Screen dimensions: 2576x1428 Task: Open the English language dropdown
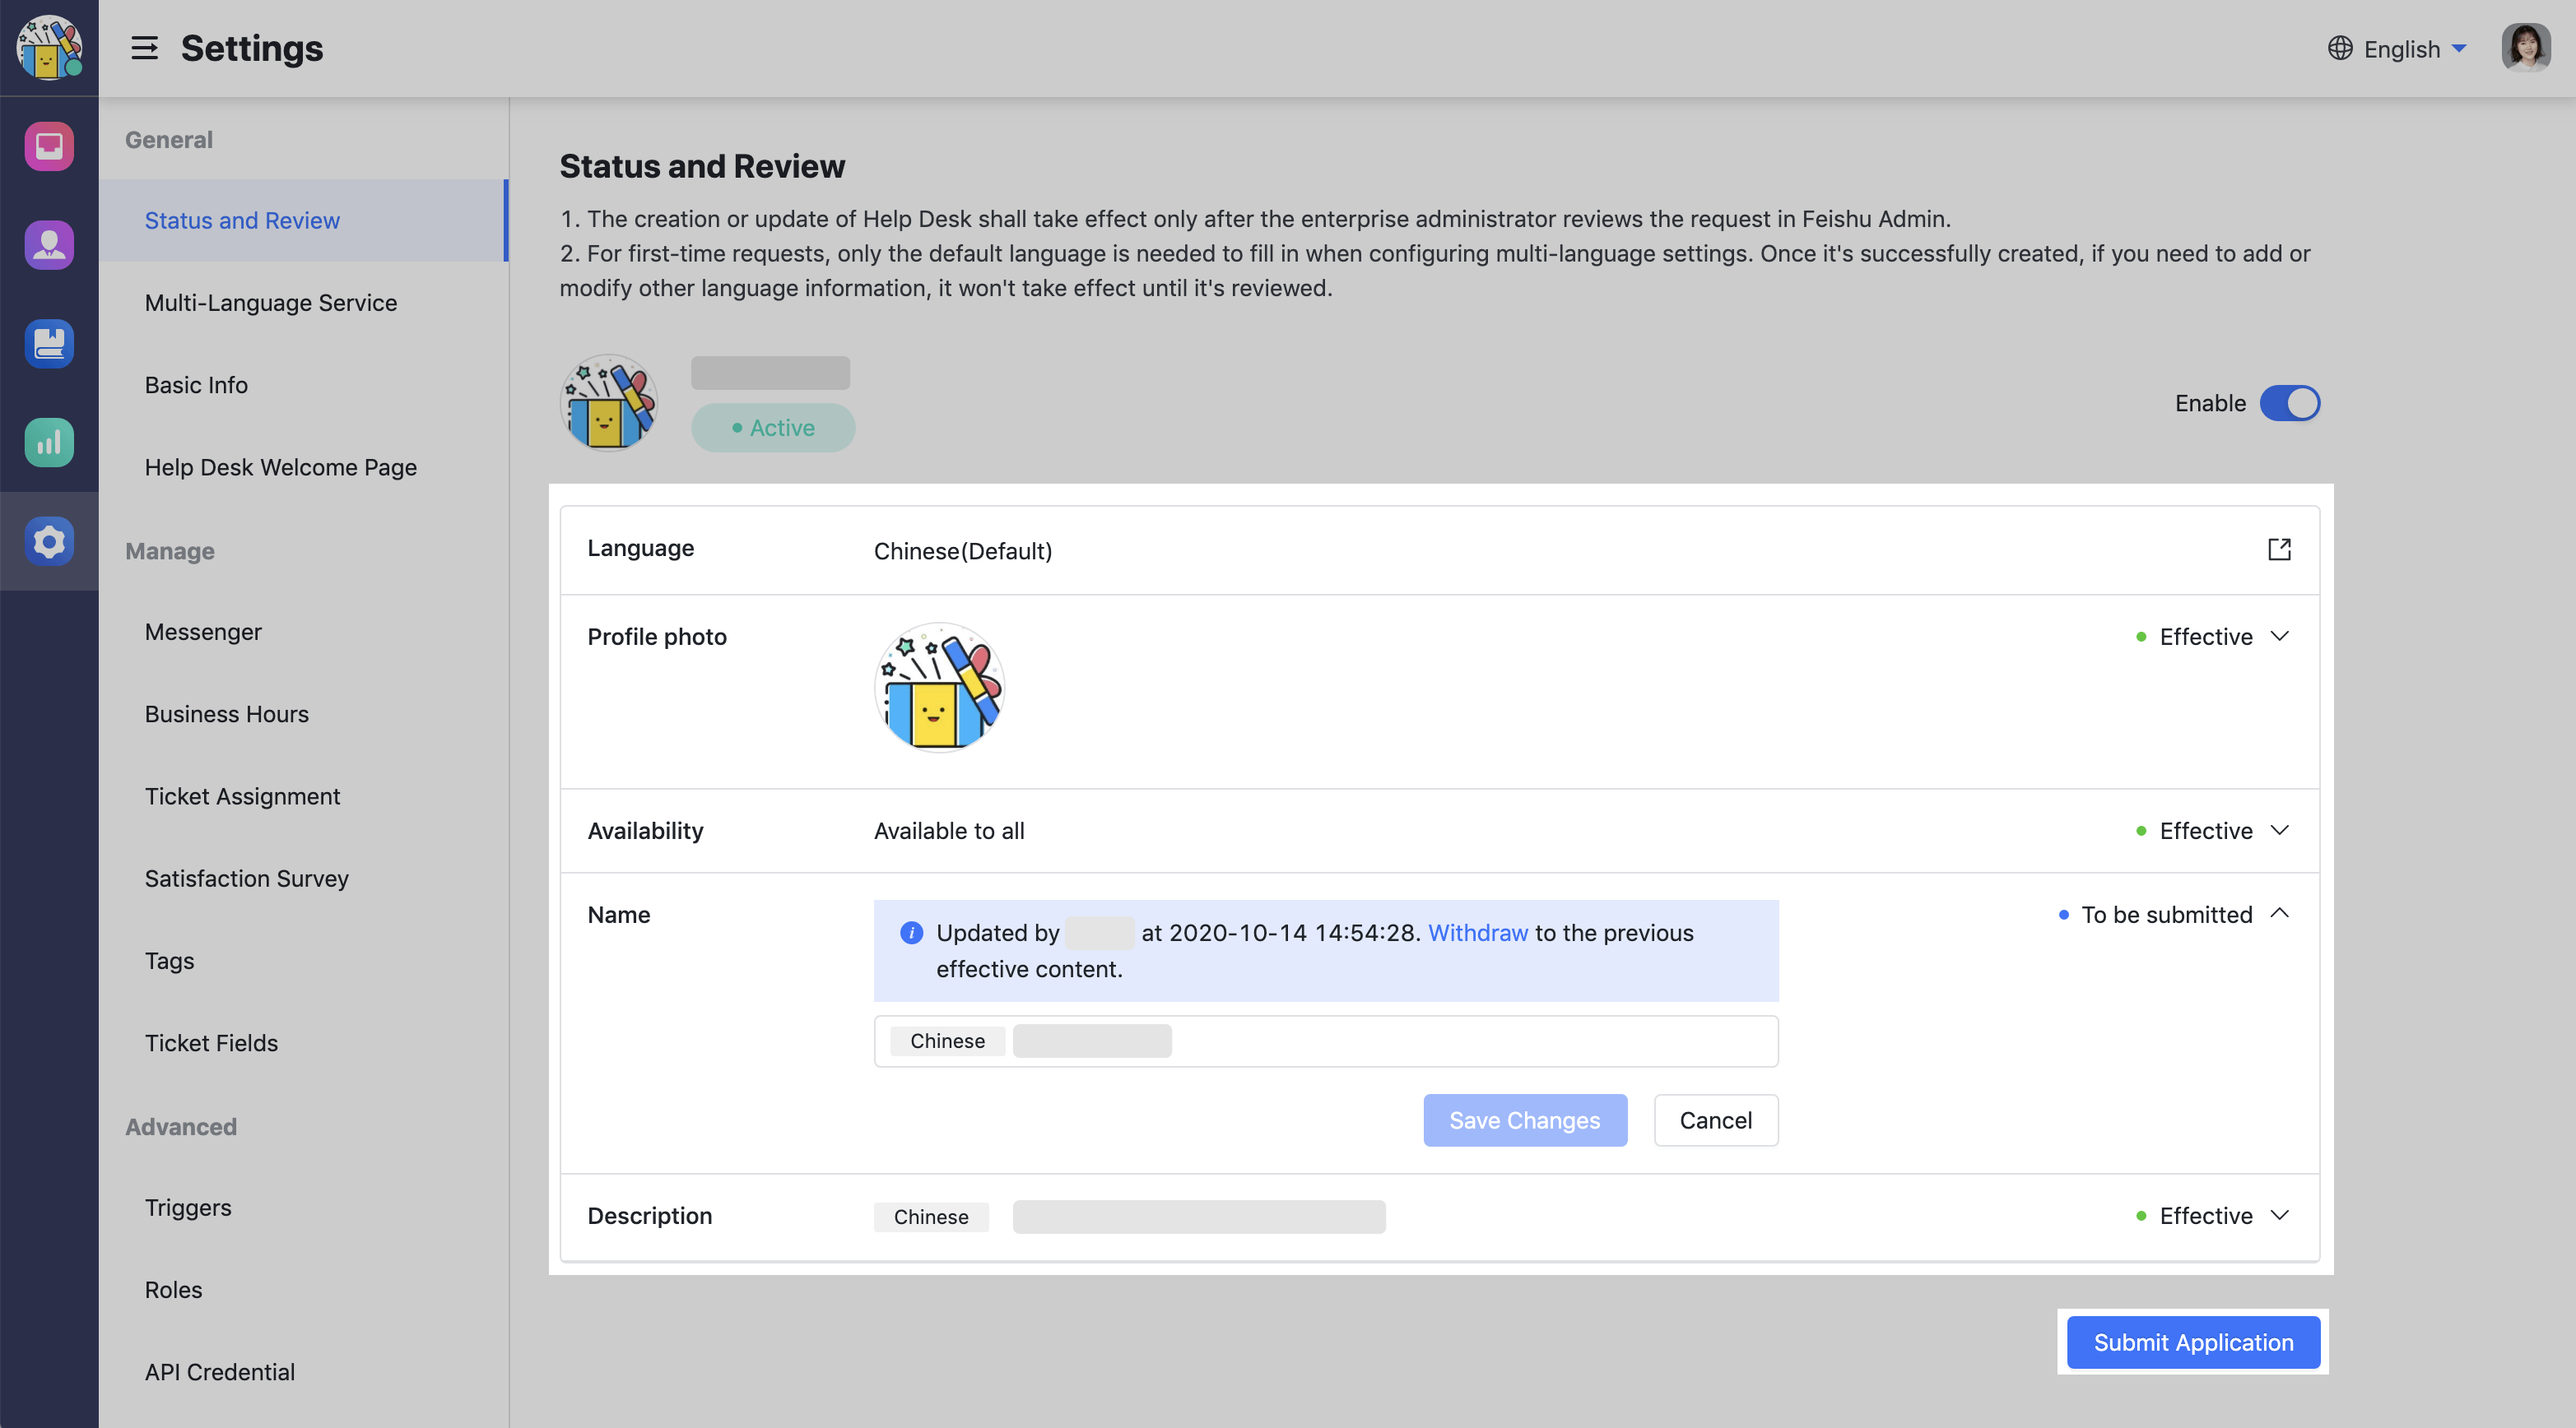tap(2398, 48)
